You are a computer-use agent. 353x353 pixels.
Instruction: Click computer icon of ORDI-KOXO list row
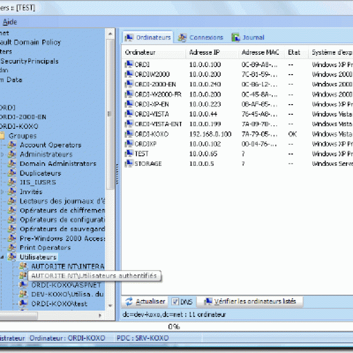[x=129, y=134]
